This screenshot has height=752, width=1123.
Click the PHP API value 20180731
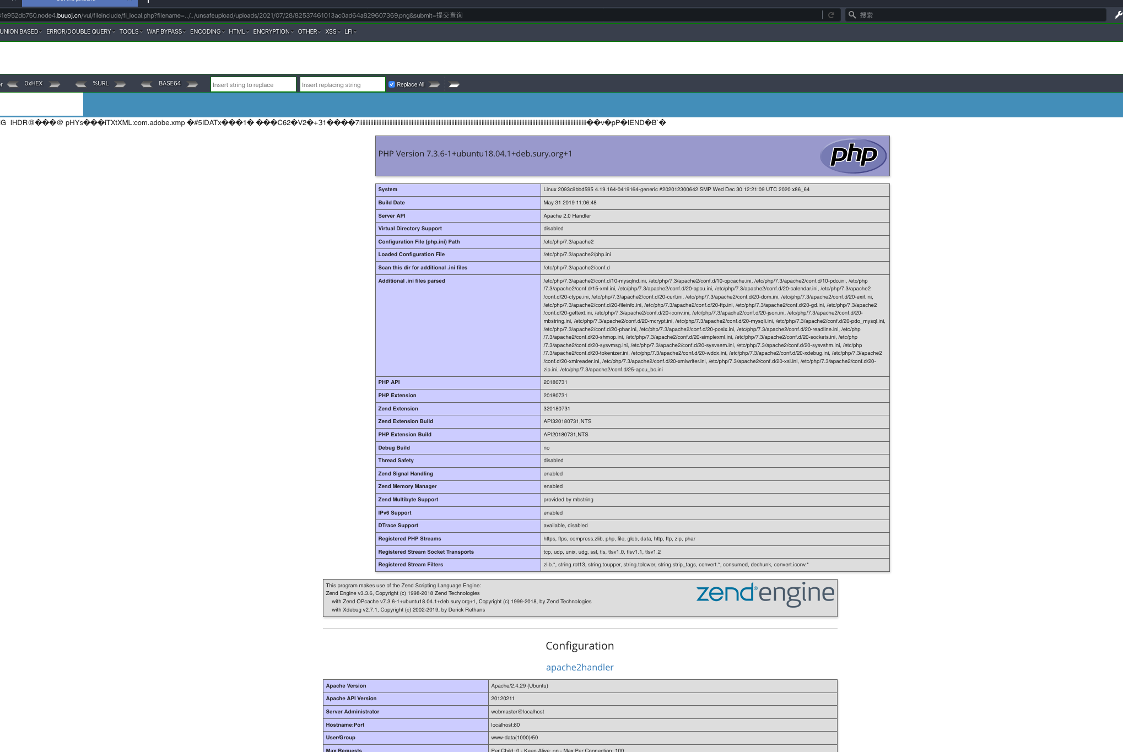[555, 382]
